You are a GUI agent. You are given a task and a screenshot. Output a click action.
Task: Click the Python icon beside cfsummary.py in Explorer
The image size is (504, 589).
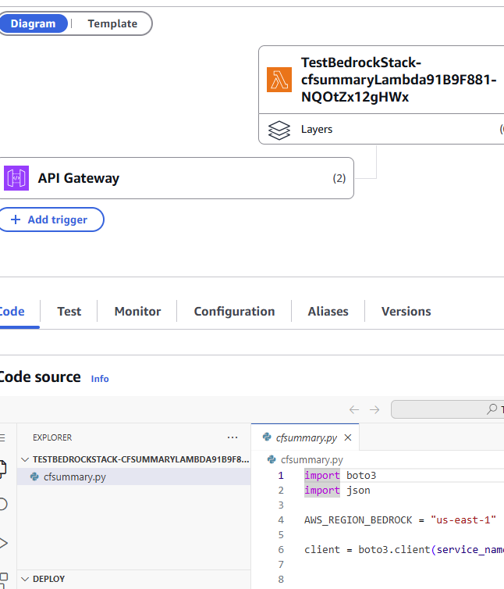pyautogui.click(x=34, y=477)
